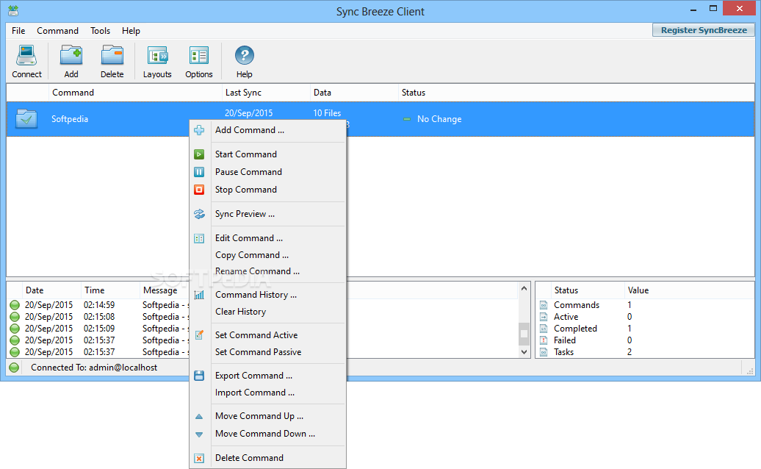Click the Status column header in command list

(576, 92)
